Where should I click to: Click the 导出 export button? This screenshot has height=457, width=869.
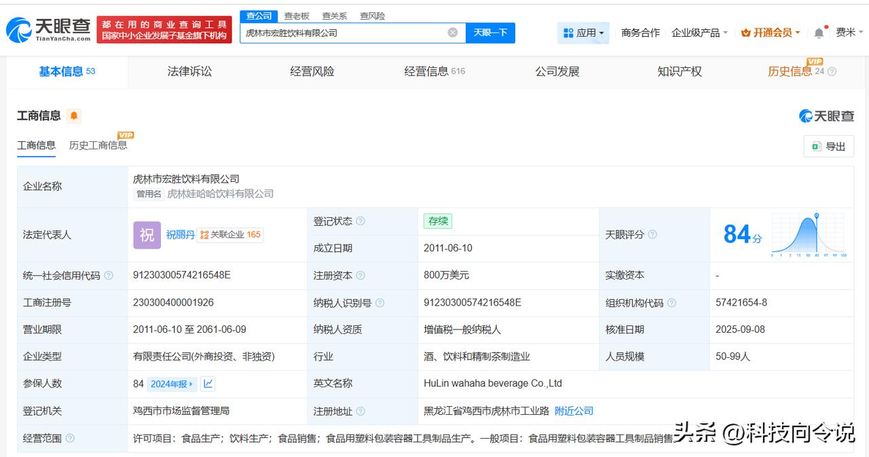(828, 146)
